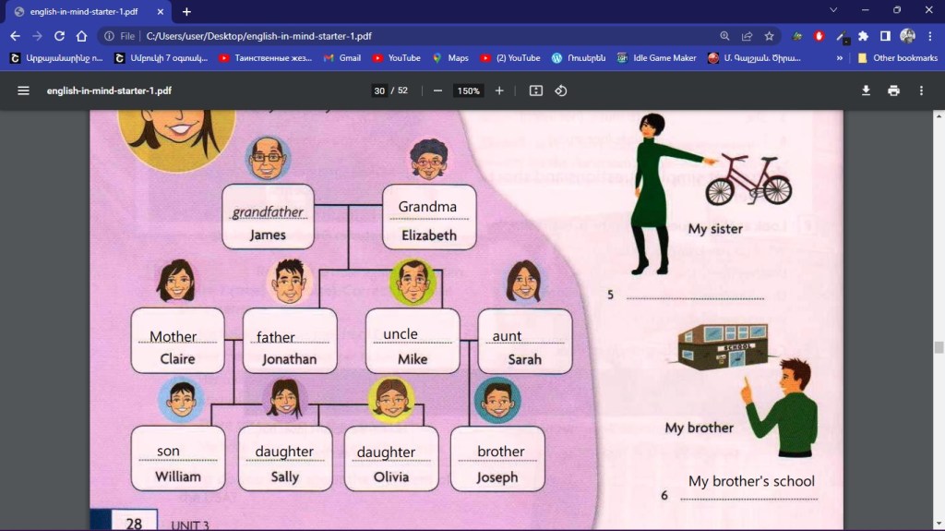Click the PDF zoom in plus button
This screenshot has width=945, height=531.
tap(499, 91)
